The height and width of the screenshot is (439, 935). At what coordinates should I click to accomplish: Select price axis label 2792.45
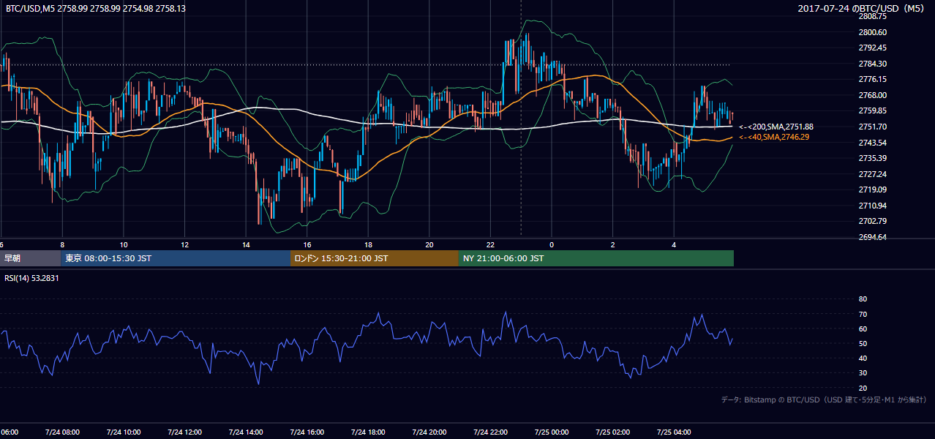(873, 48)
